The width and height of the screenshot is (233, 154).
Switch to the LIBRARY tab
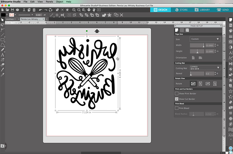(x=202, y=10)
